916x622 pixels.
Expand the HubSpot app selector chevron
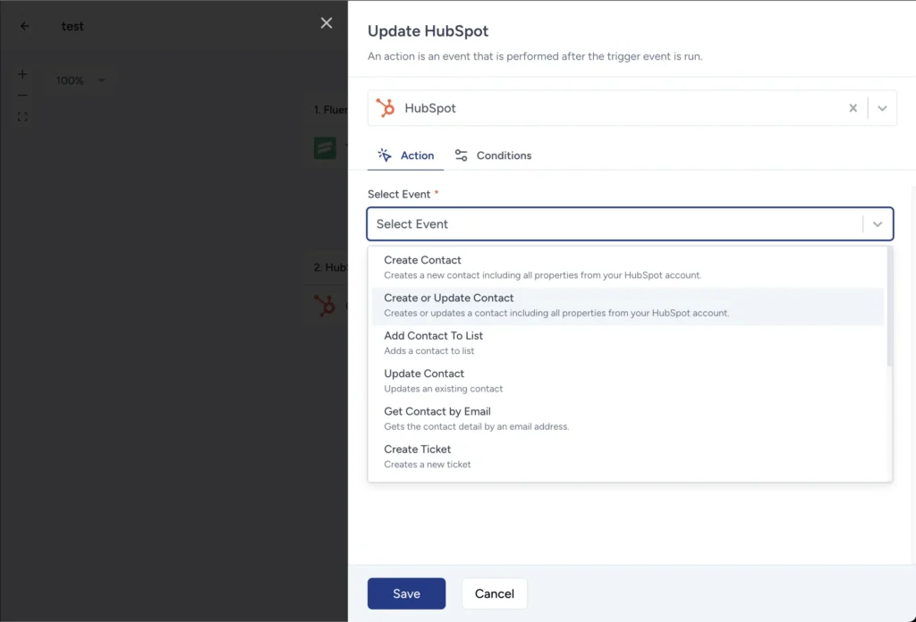click(x=882, y=108)
